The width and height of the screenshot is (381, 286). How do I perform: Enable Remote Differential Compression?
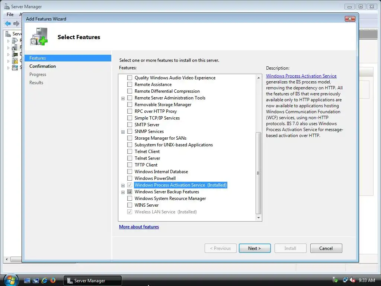click(130, 91)
